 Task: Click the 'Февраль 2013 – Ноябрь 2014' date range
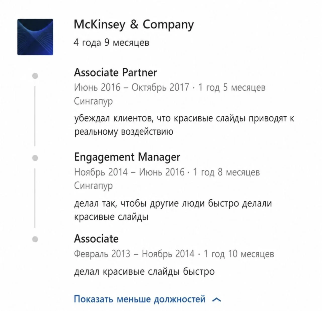(134, 254)
